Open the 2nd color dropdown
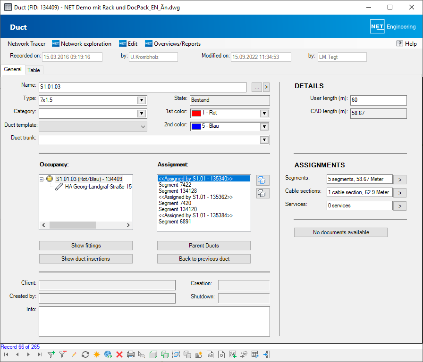 [x=264, y=127]
